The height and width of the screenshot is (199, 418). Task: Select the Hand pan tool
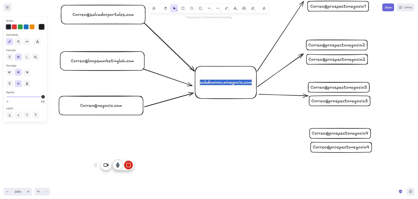(x=165, y=8)
